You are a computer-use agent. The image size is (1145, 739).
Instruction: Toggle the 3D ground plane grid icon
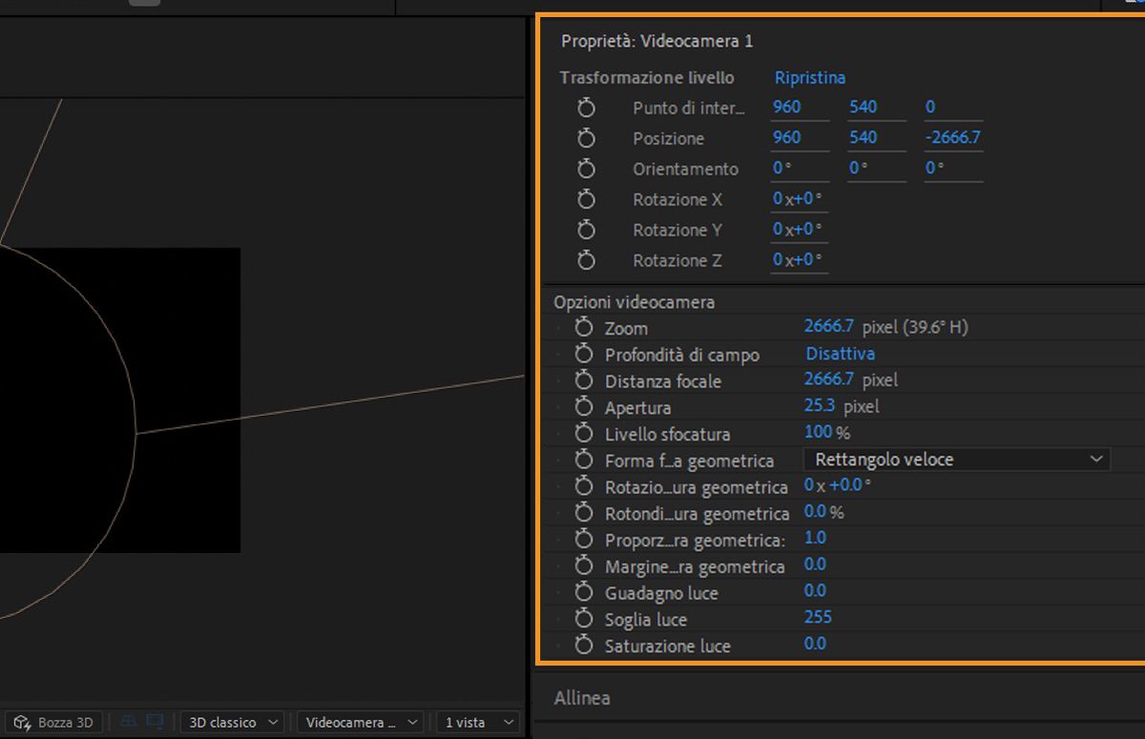[x=129, y=722]
